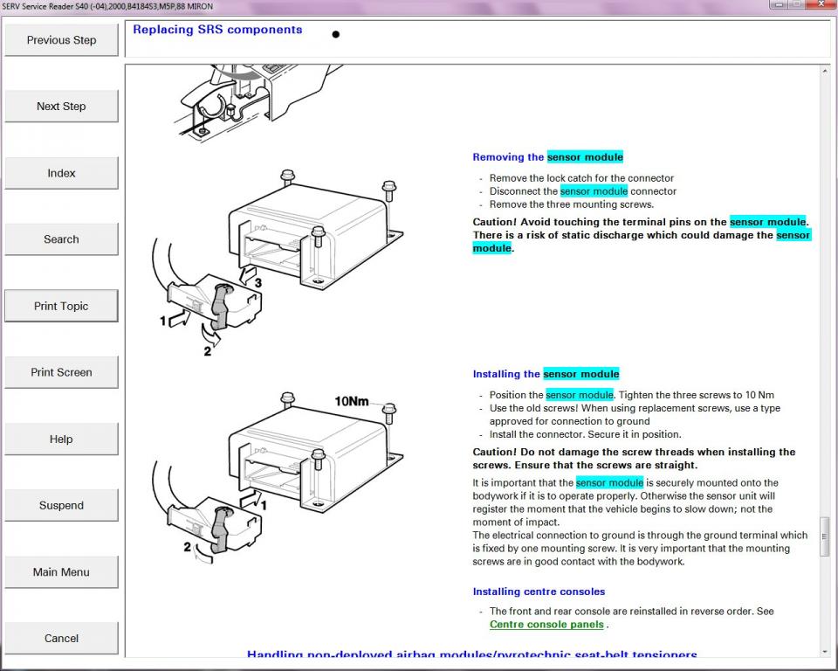Image resolution: width=838 pixels, height=671 pixels.
Task: Open the Search function
Action: point(61,239)
